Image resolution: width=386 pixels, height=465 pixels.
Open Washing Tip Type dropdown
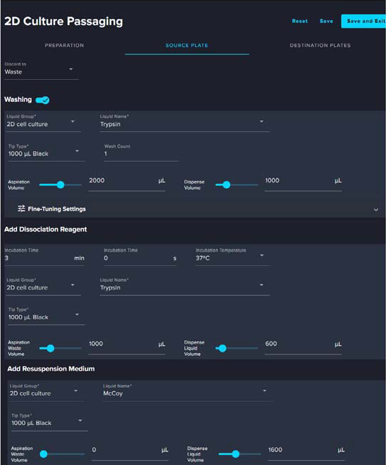point(46,153)
